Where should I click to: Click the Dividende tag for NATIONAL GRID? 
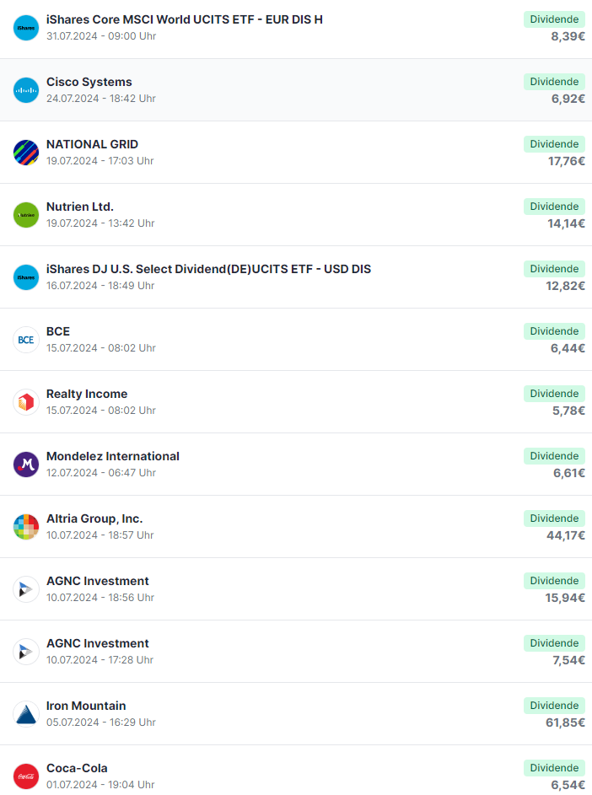[x=554, y=144]
